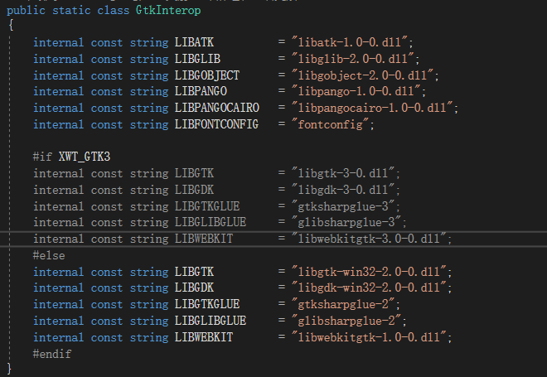Click the "libglib-2.0-0.dll" string
The width and height of the screenshot is (547, 377).
(x=353, y=59)
